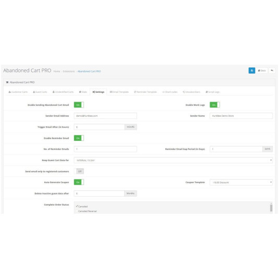Open Extensions breadcrumb link
This screenshot has height=279, width=279.
(x=69, y=71)
